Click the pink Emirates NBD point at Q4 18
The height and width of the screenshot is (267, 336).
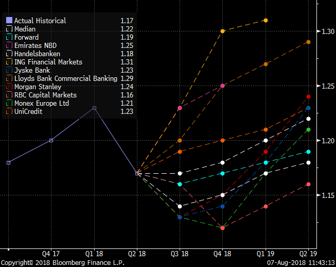point(223,86)
